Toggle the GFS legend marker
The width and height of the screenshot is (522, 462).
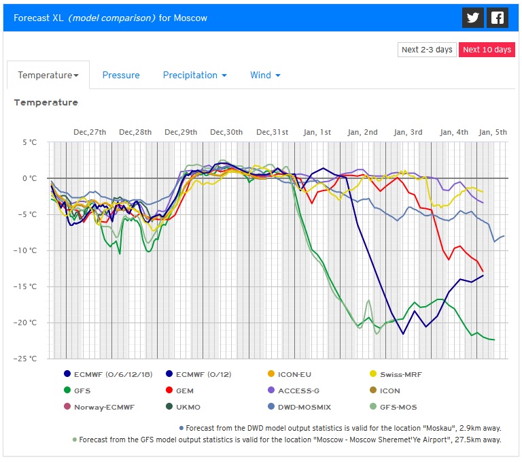coord(67,391)
